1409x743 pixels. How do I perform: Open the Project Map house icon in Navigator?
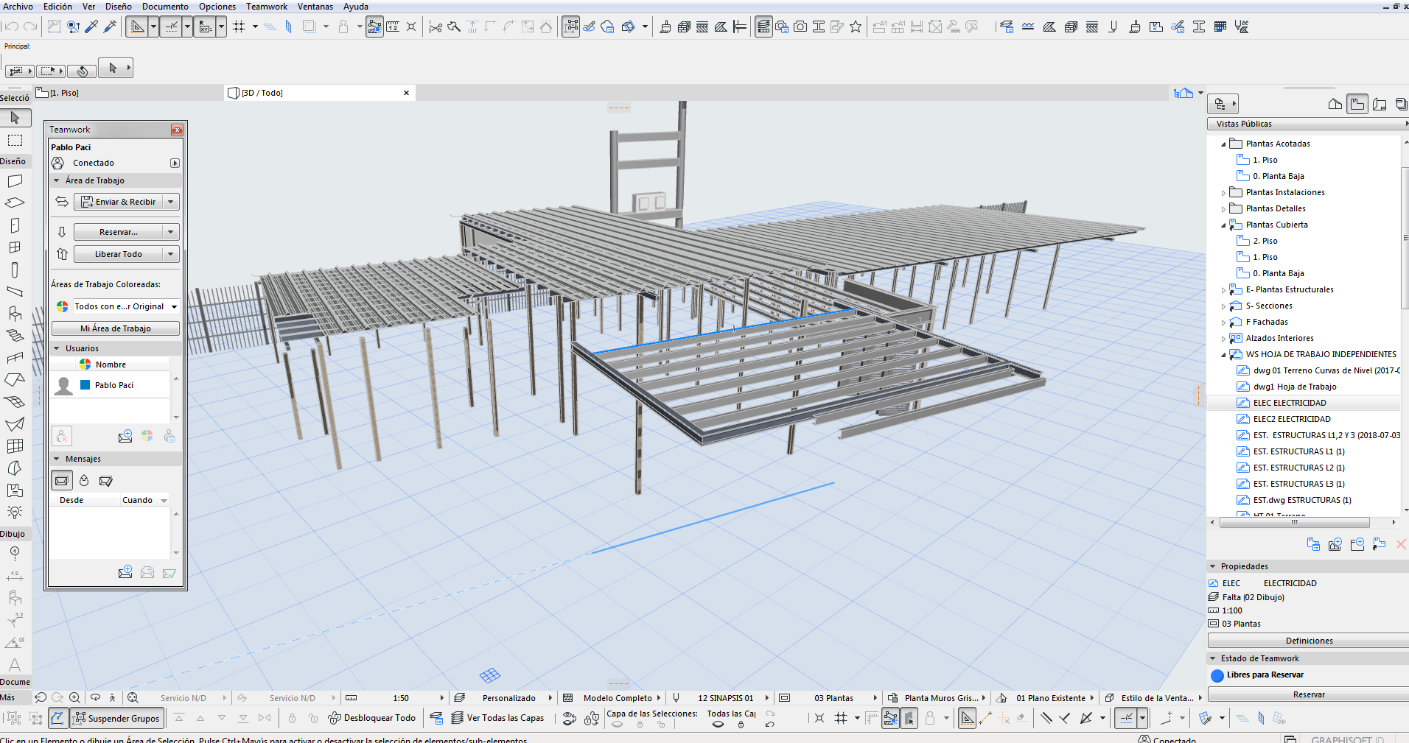[1335, 105]
